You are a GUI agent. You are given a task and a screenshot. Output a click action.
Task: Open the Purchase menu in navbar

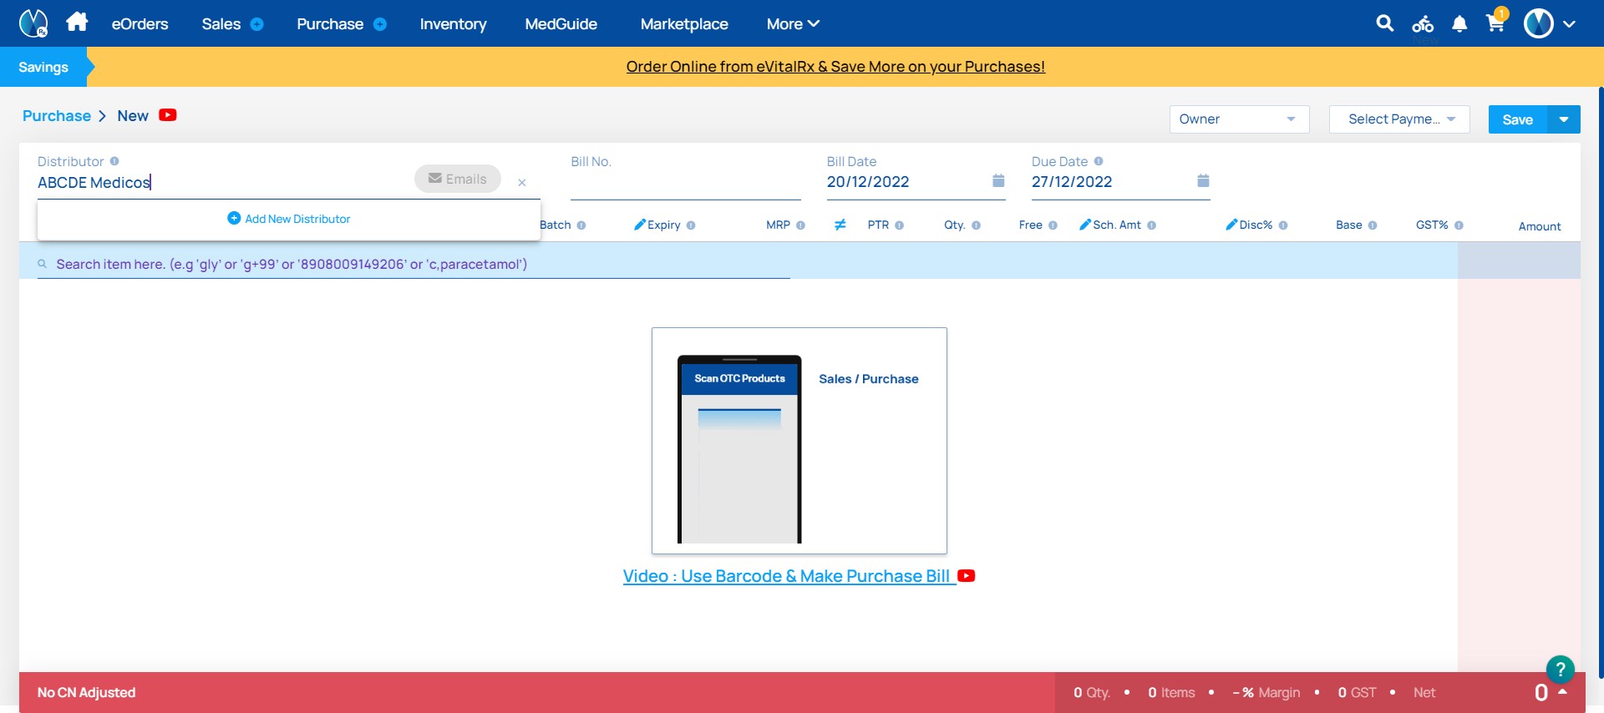coord(330,24)
